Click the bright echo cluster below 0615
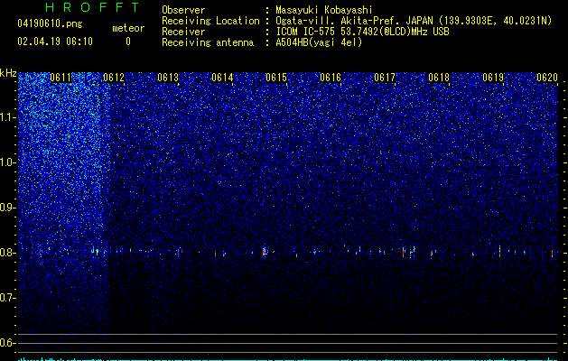 265,252
